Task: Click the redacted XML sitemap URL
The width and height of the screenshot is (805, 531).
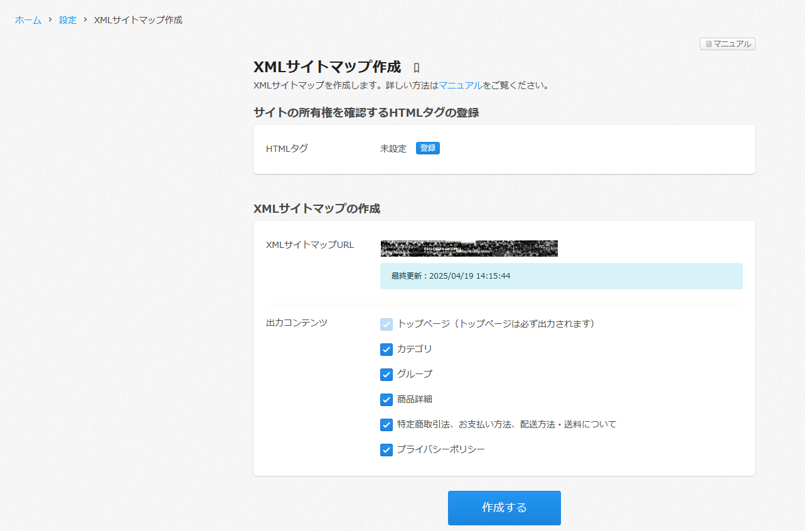Action: [469, 249]
